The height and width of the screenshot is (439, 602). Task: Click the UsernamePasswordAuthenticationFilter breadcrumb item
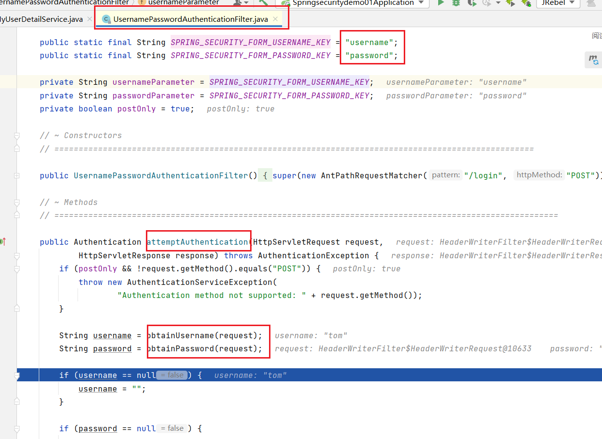pyautogui.click(x=64, y=2)
